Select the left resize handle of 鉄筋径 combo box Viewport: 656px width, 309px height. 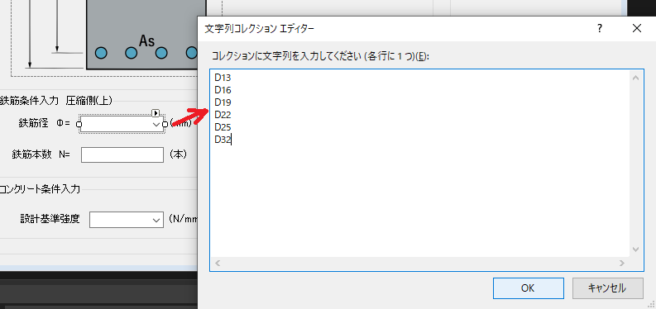79,125
